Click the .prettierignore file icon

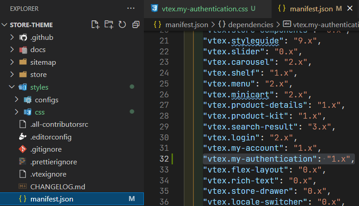coord(23,162)
